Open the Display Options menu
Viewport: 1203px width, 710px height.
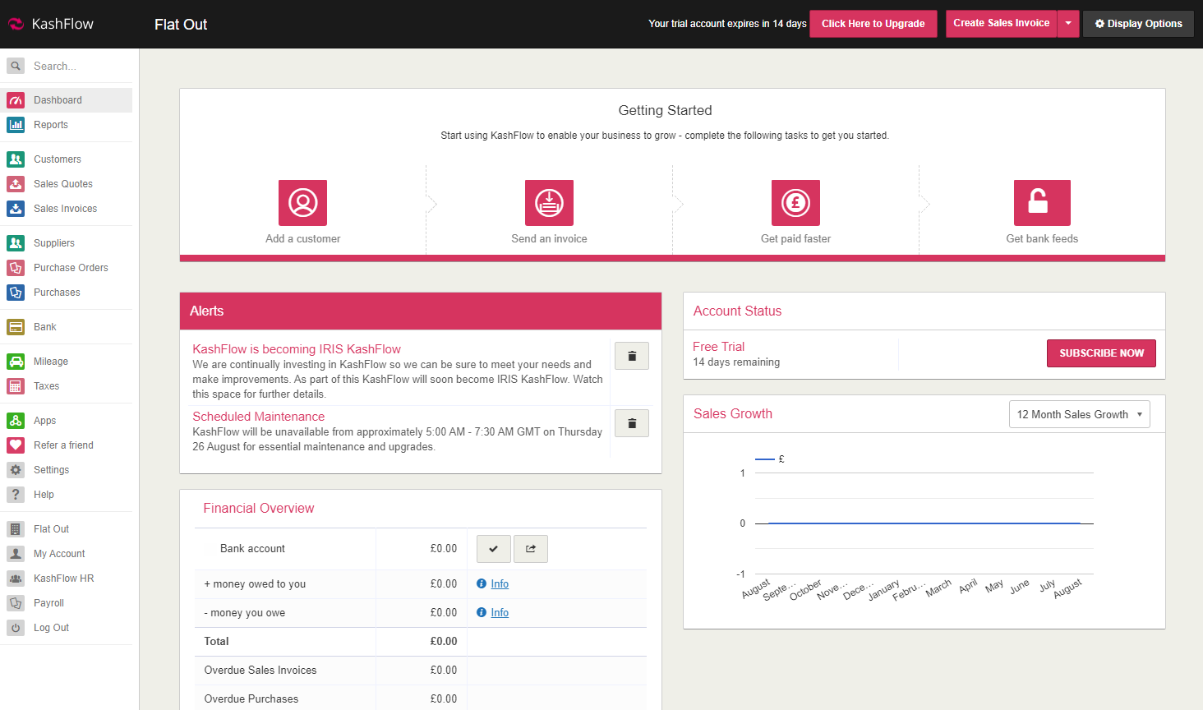pos(1138,24)
